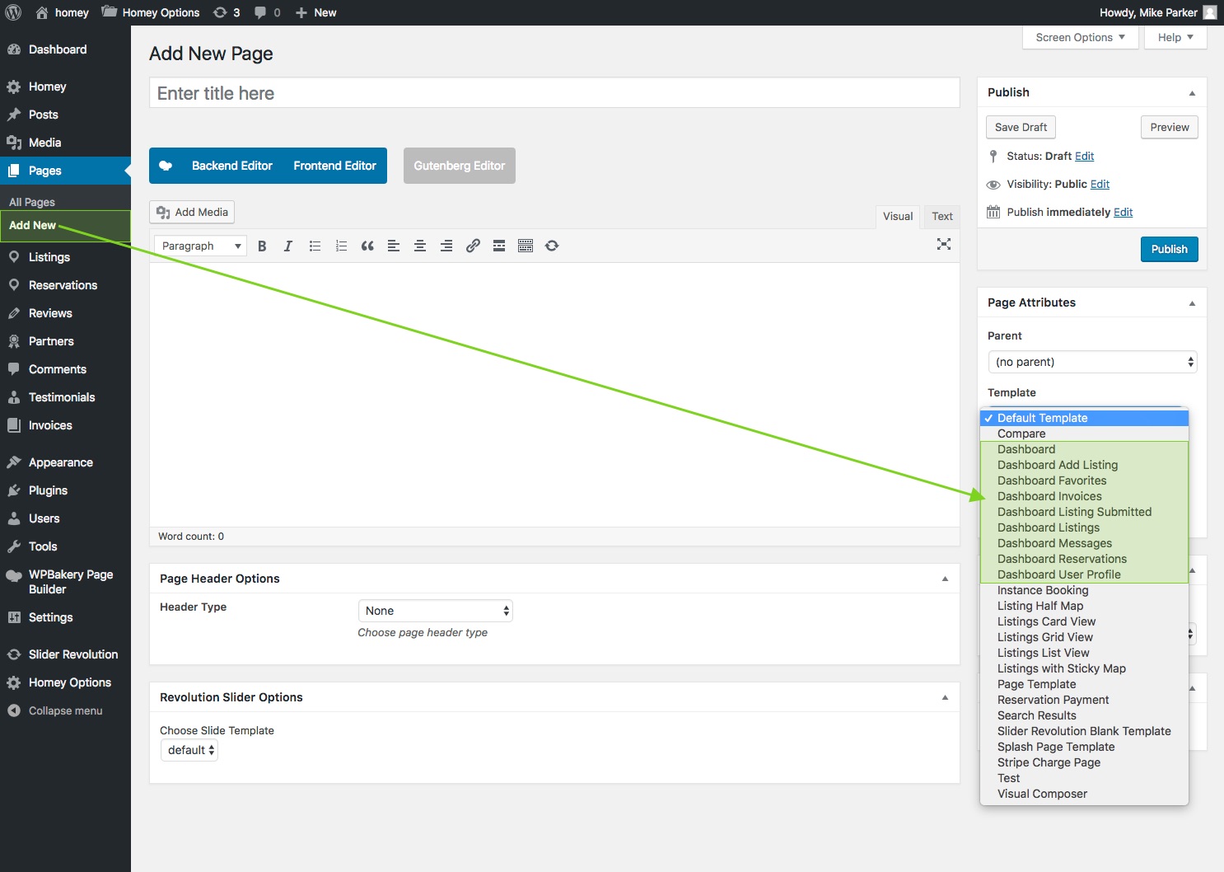Click the page title input field
The height and width of the screenshot is (872, 1224).
554,93
